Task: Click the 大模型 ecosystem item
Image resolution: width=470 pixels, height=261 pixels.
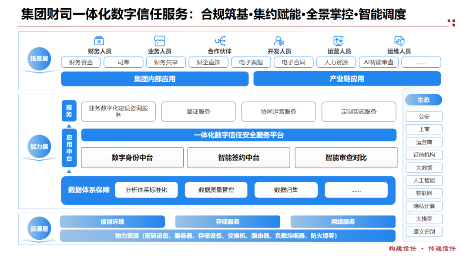Action: (424, 219)
